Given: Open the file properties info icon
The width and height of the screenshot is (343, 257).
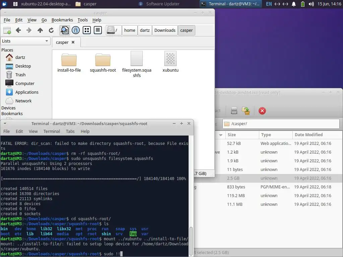Looking at the screenshot, I should tap(76, 30).
